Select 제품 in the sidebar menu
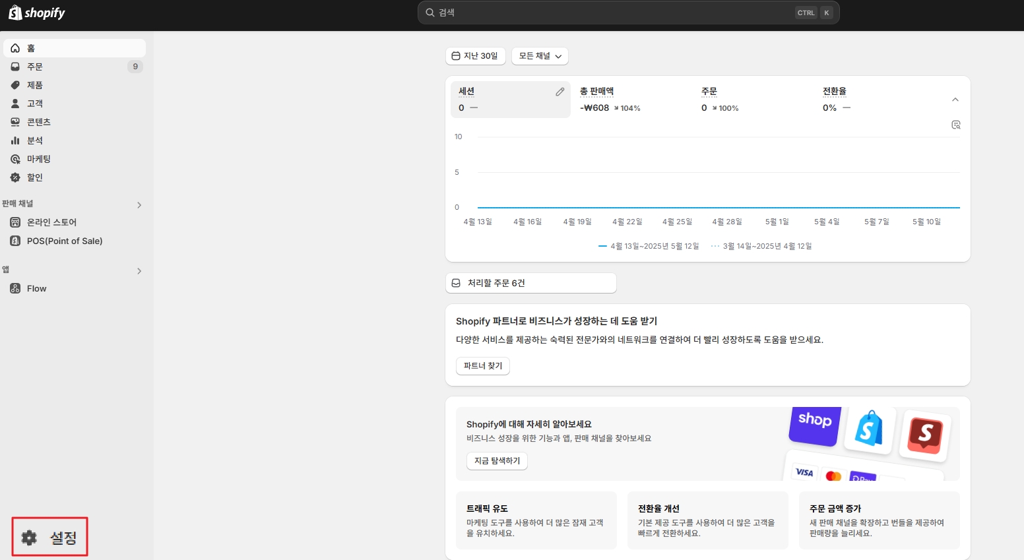Image resolution: width=1024 pixels, height=560 pixels. (34, 85)
